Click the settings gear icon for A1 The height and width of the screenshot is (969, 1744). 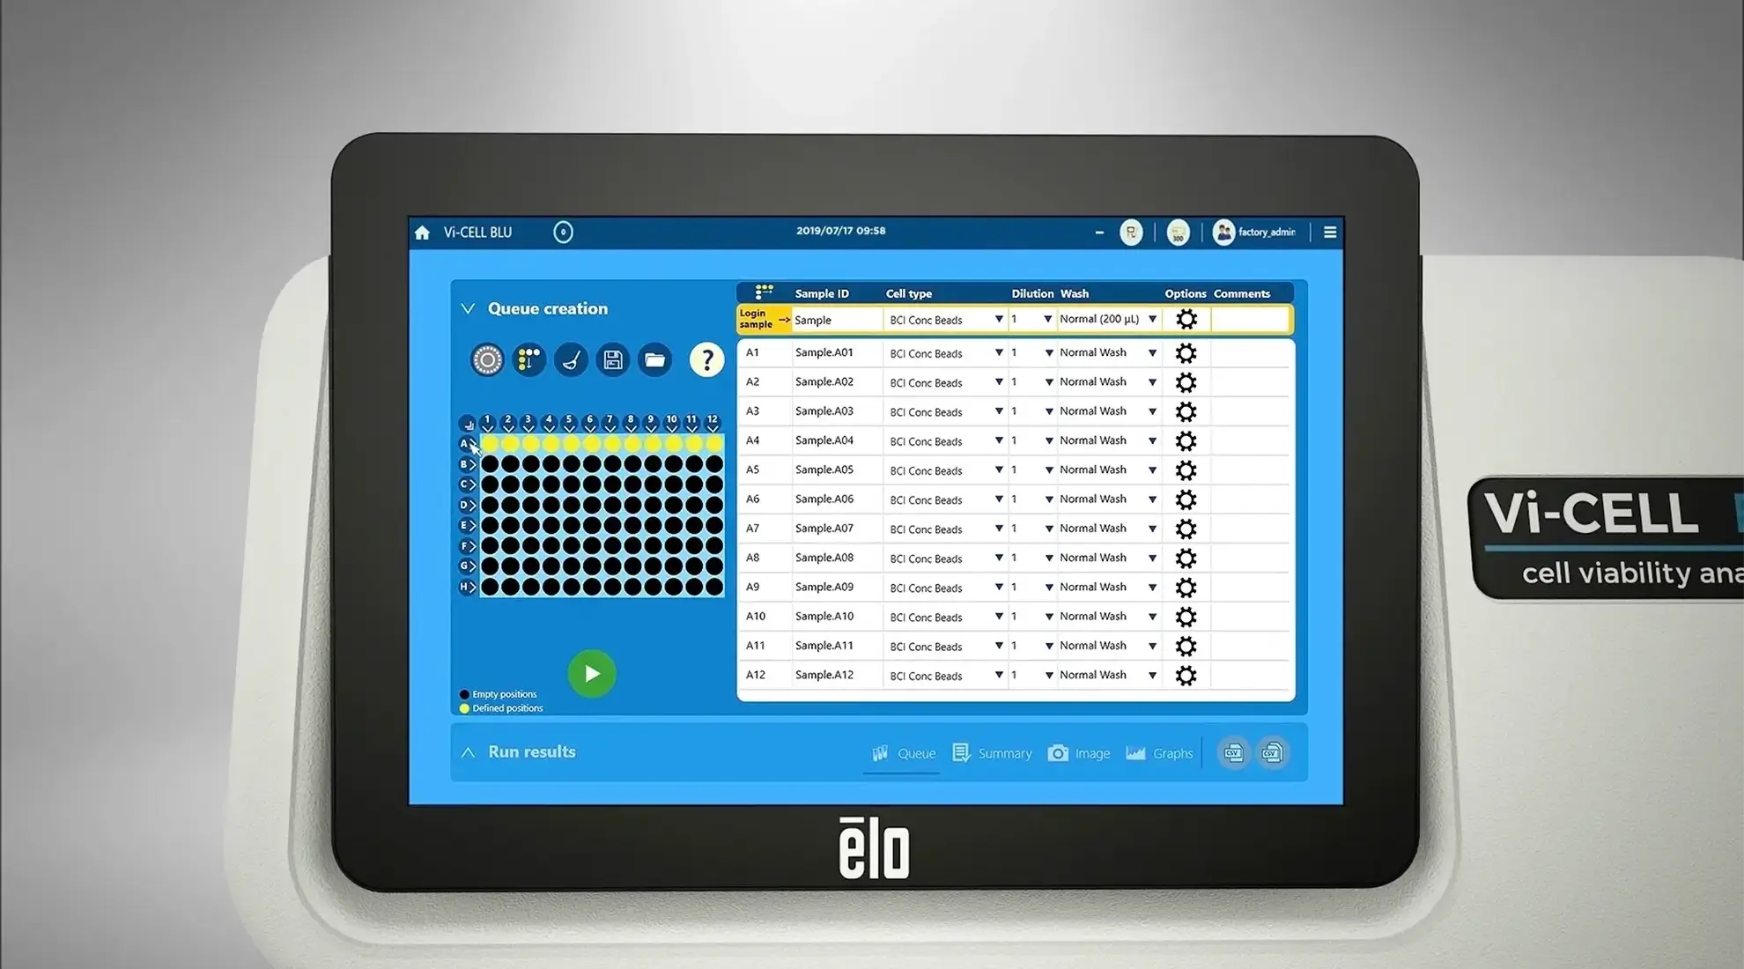1186,352
